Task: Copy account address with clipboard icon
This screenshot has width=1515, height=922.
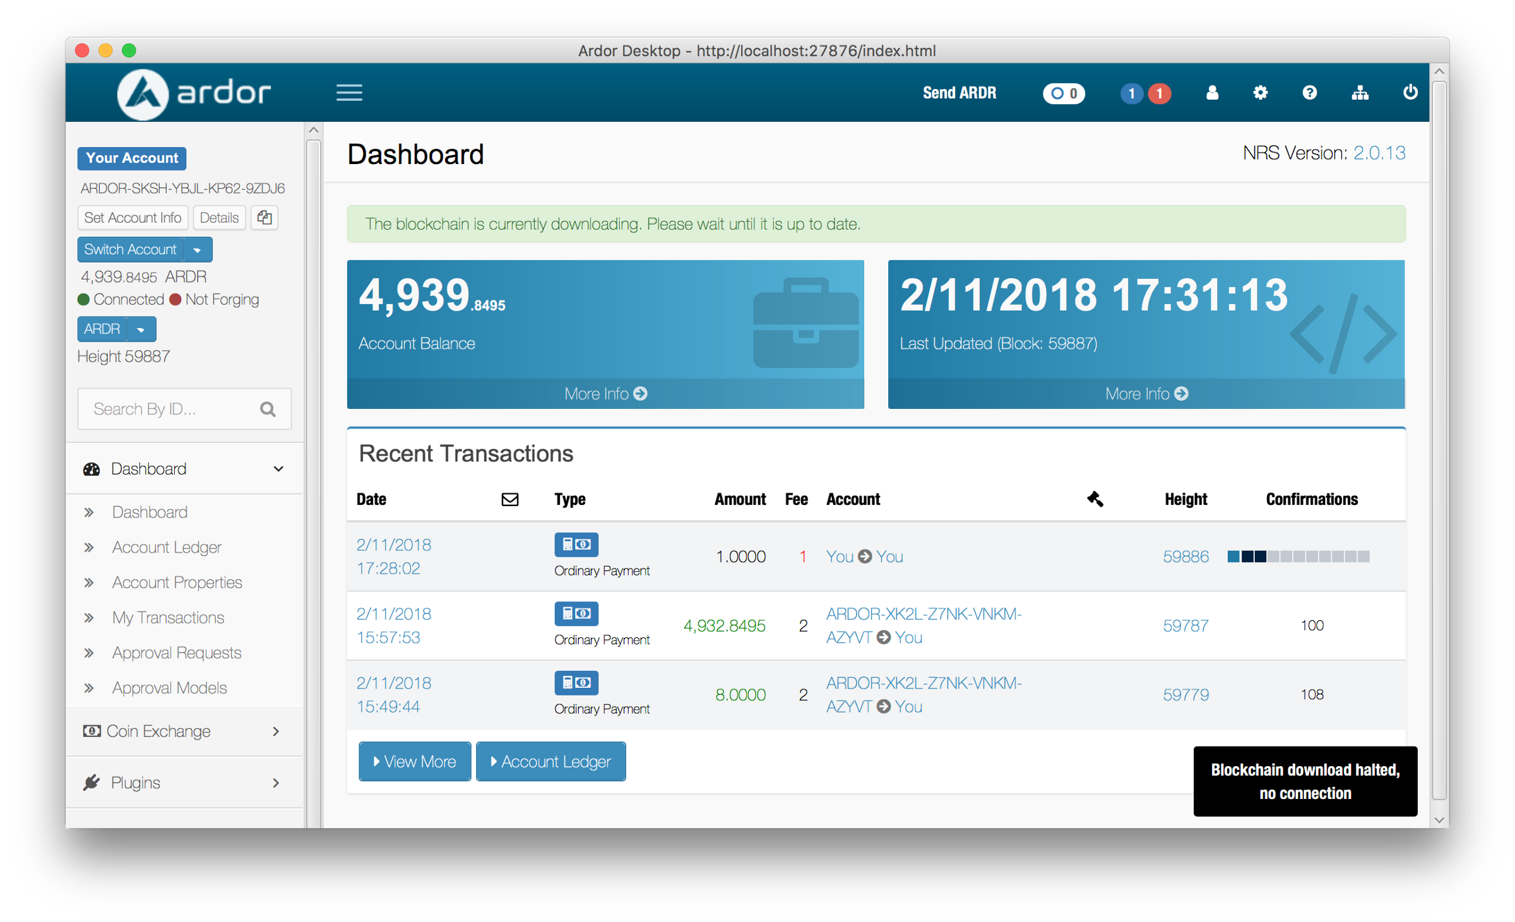Action: click(264, 218)
